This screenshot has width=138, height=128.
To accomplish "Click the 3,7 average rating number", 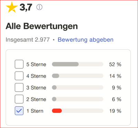I will point(26,8).
